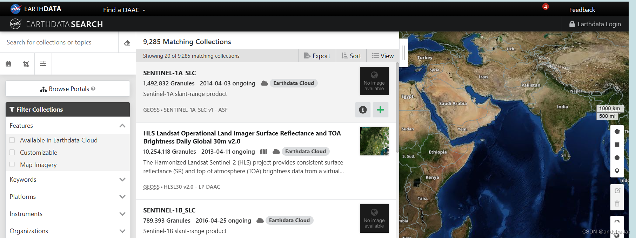The height and width of the screenshot is (238, 636).
Task: View SENTINEL-1A_SLC collection details info icon
Action: (363, 110)
